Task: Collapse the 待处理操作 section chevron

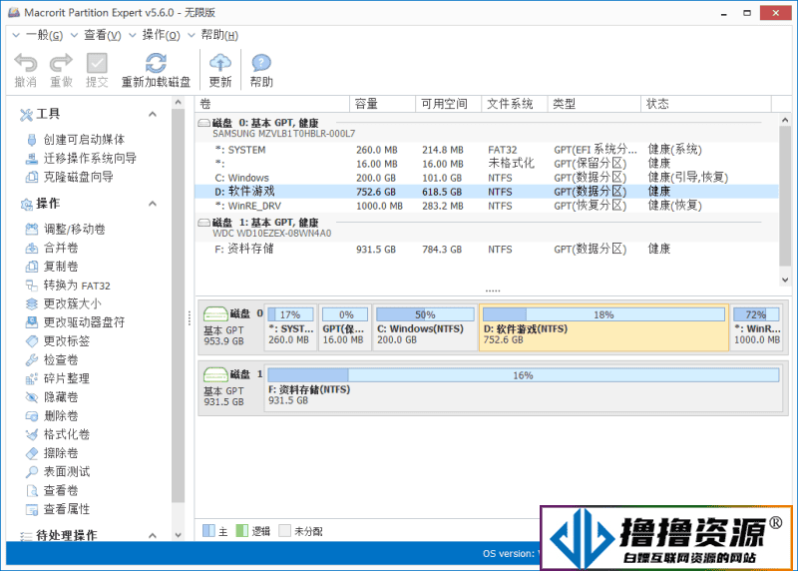Action: 153,535
